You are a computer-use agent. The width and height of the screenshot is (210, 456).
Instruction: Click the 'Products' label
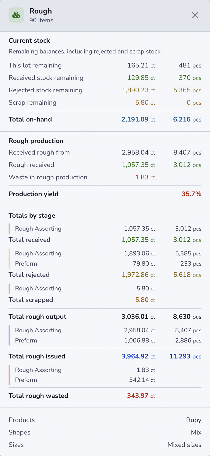22,420
